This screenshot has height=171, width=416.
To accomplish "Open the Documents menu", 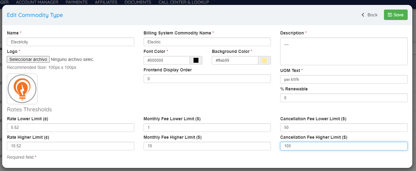I will [x=138, y=2].
